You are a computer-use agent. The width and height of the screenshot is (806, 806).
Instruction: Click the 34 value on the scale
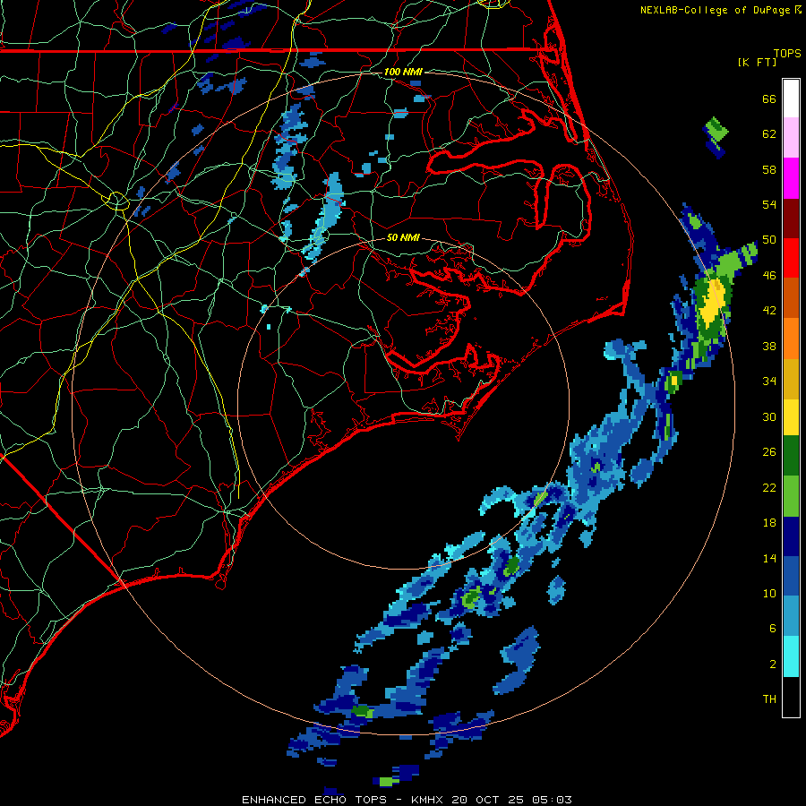769,382
